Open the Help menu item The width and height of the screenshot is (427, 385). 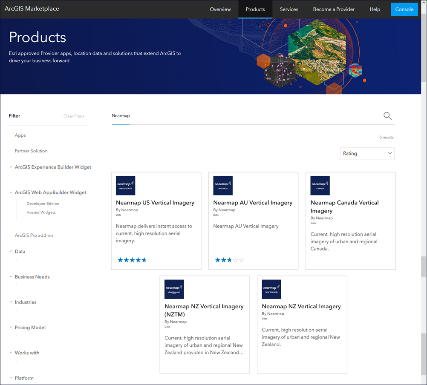[375, 9]
